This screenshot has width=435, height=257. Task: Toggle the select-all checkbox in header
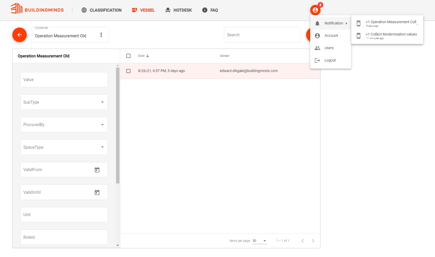[128, 56]
